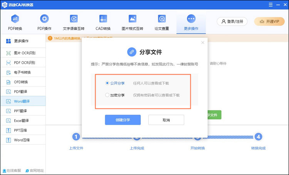Click step 4 转换完成 progress marker
Viewport: 289px width, 175px height.
click(x=258, y=137)
